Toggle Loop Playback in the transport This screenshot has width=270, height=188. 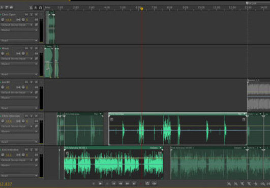tap(147, 183)
